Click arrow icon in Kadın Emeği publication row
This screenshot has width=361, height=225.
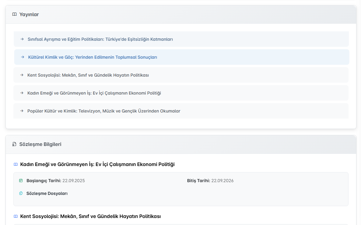(22, 93)
